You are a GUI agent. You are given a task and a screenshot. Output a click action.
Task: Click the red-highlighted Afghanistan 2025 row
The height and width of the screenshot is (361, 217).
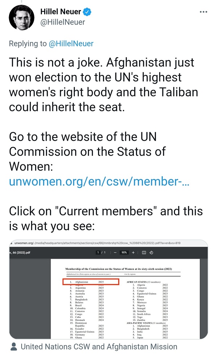pos(90,281)
